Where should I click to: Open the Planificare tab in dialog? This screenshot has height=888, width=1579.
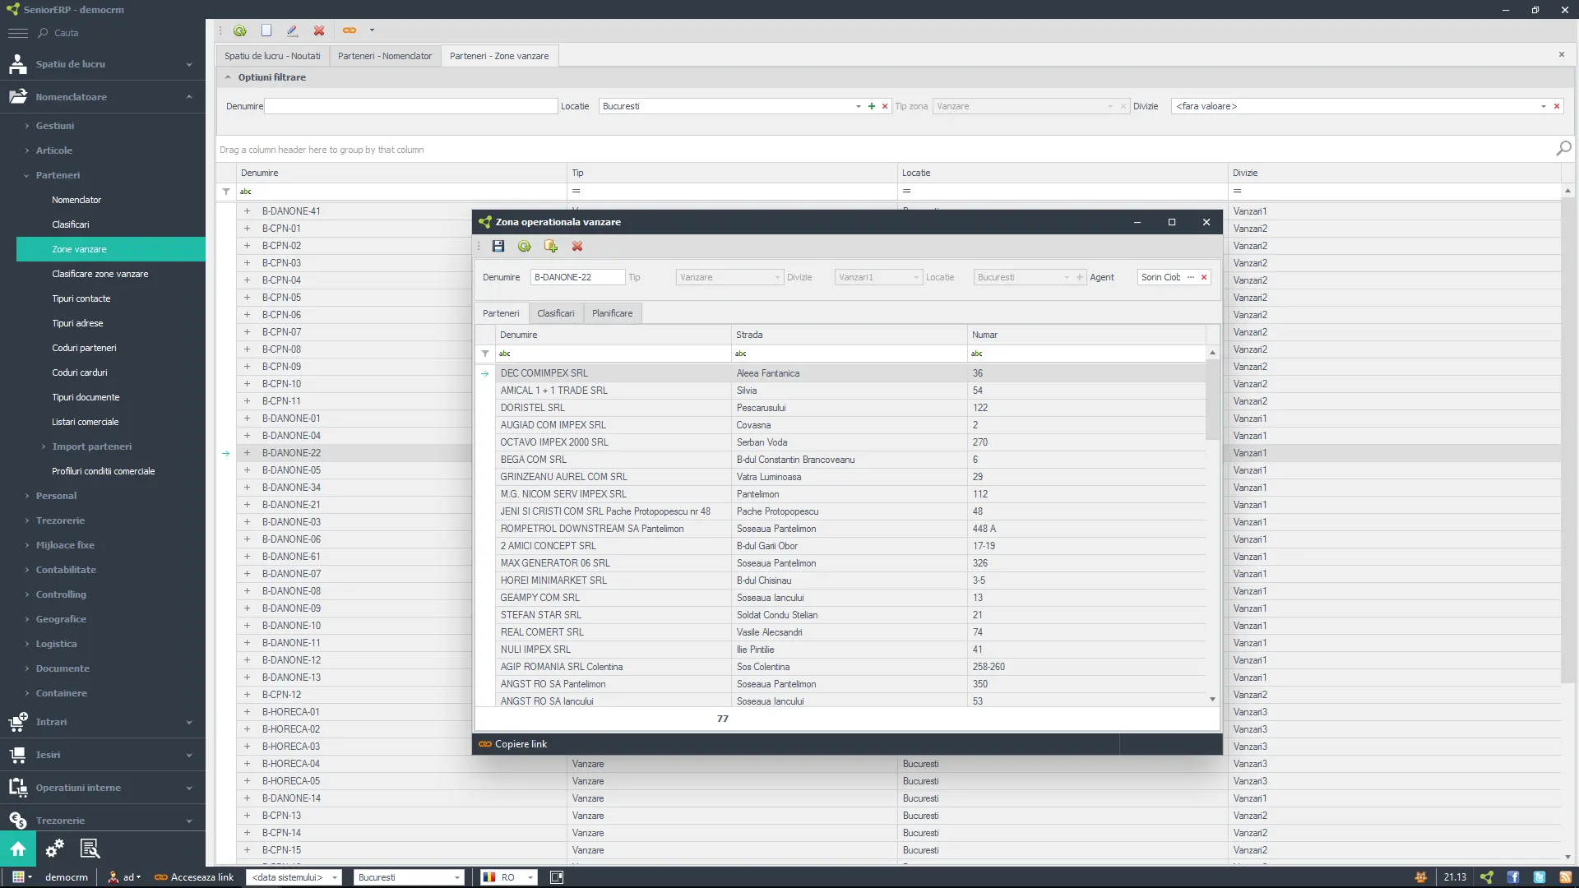[613, 313]
